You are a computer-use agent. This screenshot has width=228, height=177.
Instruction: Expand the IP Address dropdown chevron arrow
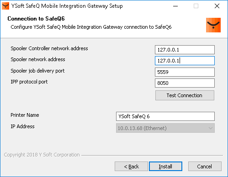click(211, 128)
